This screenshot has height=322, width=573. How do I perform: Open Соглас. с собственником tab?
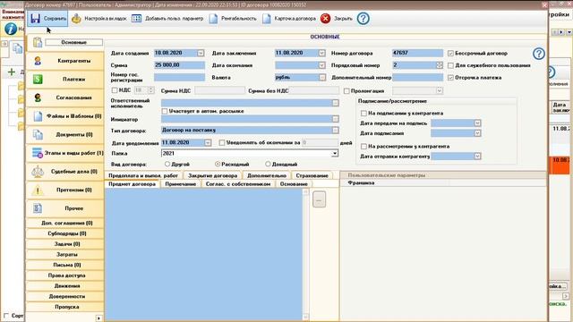238,184
